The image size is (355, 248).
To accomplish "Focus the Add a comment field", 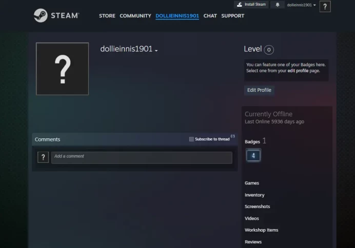I will pyautogui.click(x=142, y=158).
